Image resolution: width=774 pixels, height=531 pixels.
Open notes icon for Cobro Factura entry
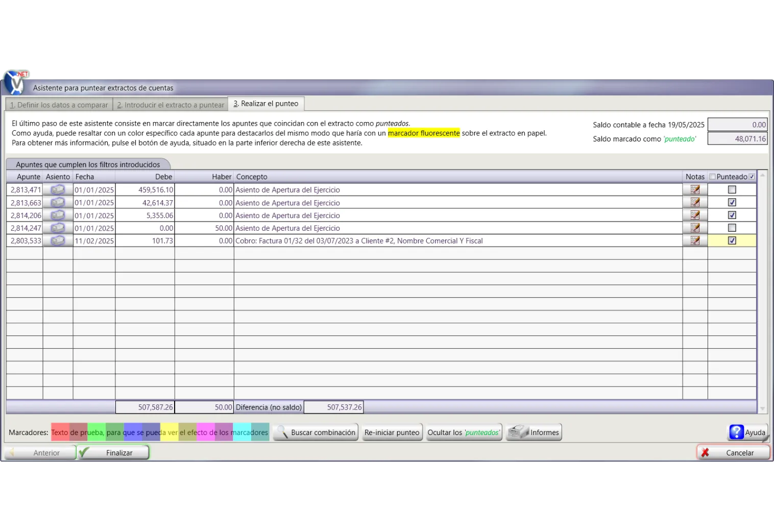click(x=695, y=240)
